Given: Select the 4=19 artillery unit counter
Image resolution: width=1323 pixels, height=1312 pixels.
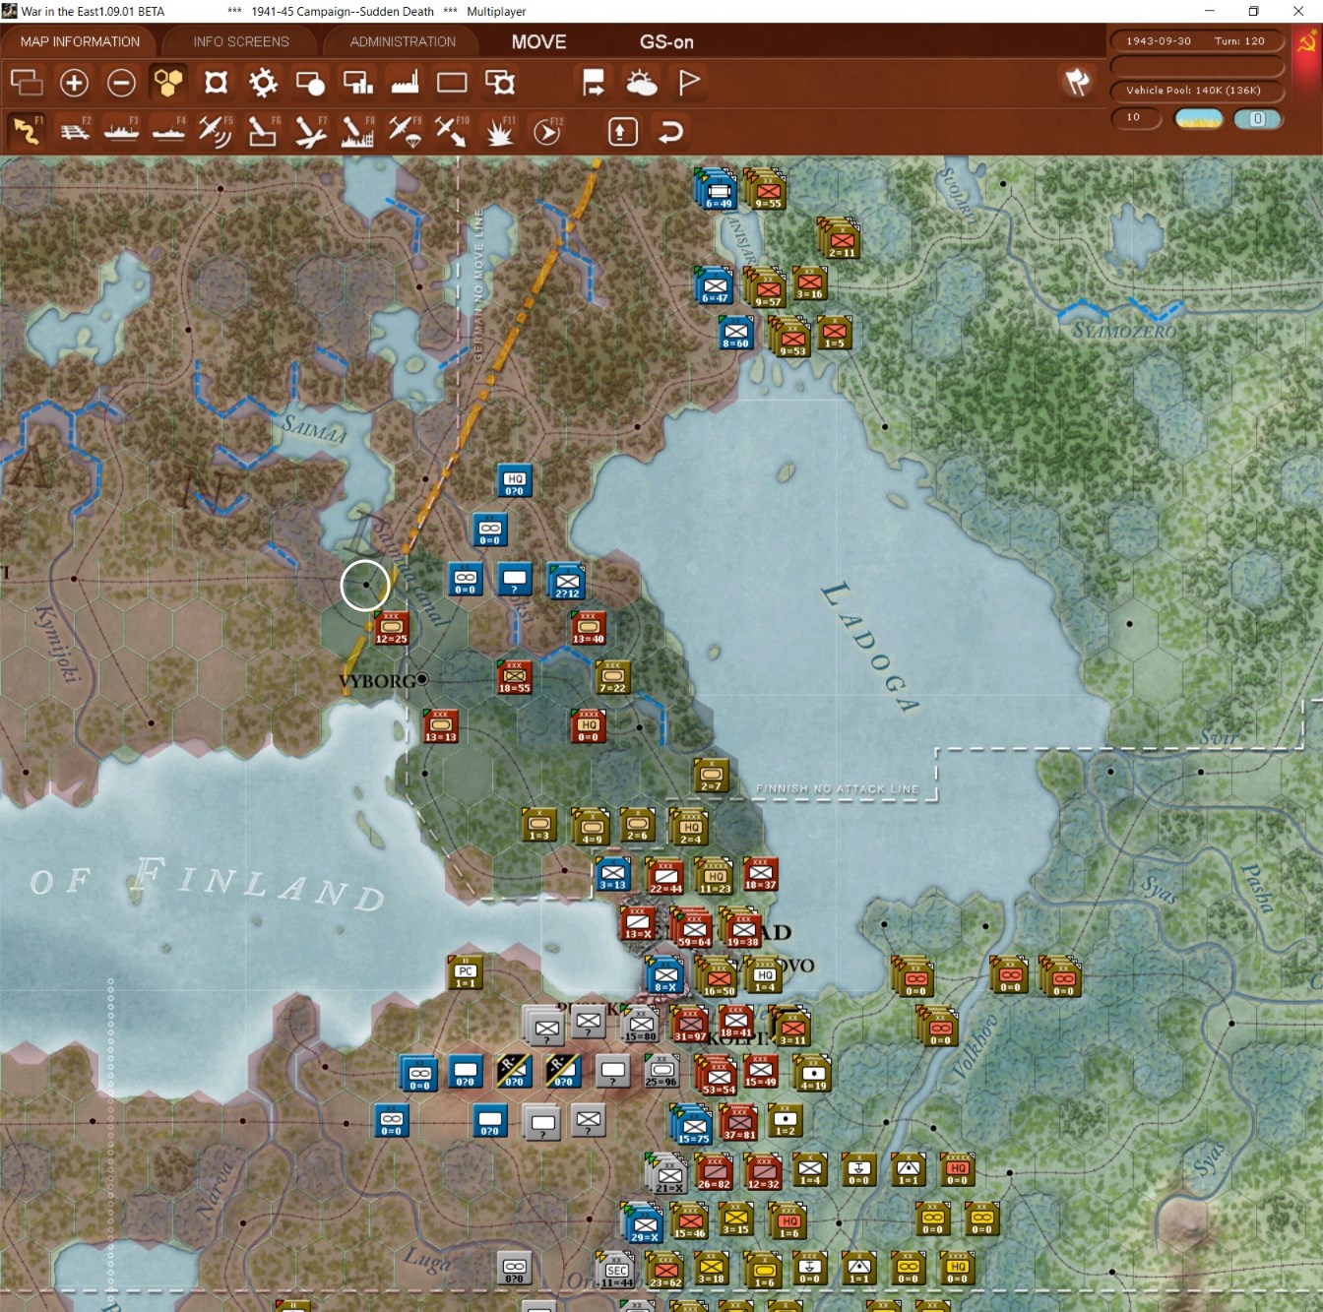Looking at the screenshot, I should pos(813,1072).
